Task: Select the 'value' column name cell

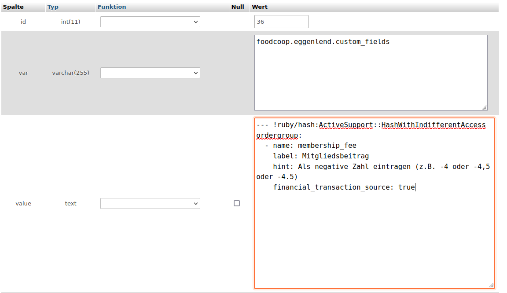Action: tap(23, 204)
